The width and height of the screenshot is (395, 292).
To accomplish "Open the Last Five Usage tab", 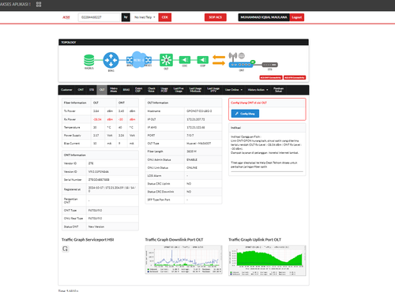I will point(179,90).
